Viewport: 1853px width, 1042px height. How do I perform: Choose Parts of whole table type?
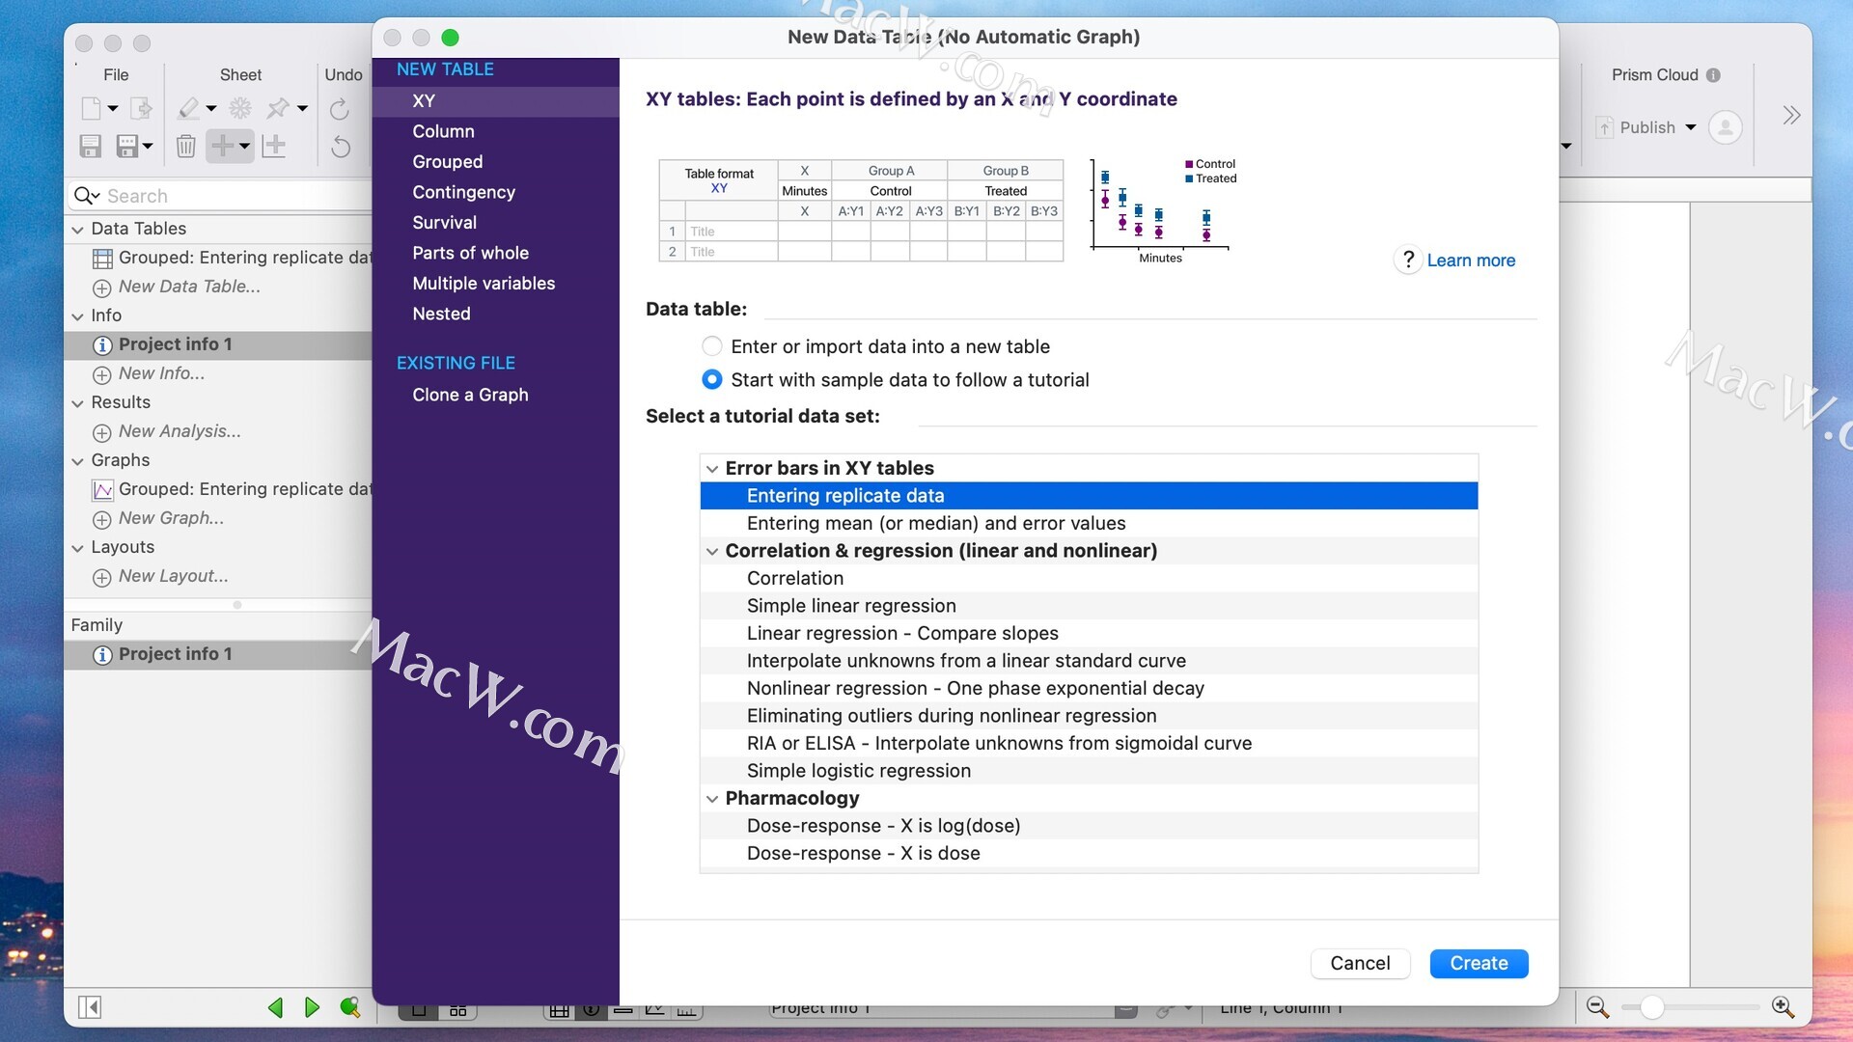point(495,253)
